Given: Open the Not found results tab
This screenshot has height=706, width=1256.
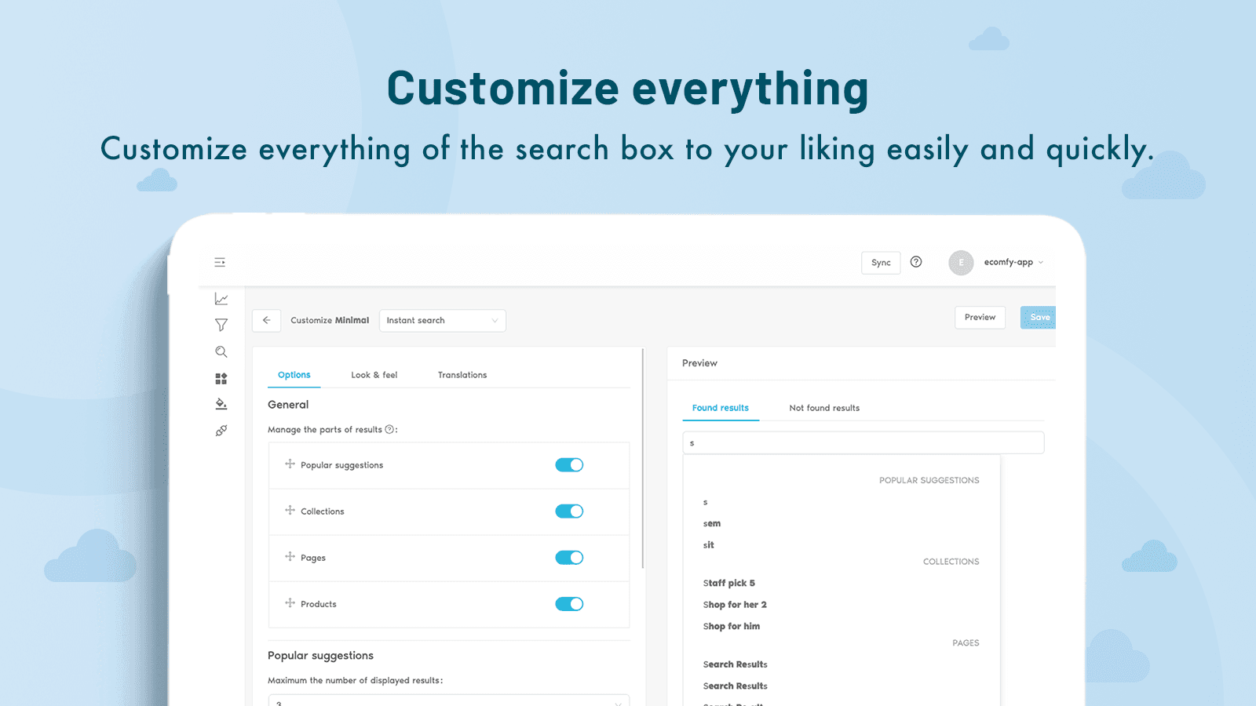Looking at the screenshot, I should [x=824, y=408].
